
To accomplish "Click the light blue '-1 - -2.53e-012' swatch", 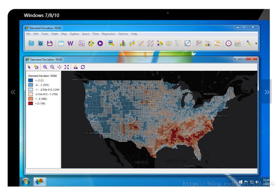I will 31,90.
